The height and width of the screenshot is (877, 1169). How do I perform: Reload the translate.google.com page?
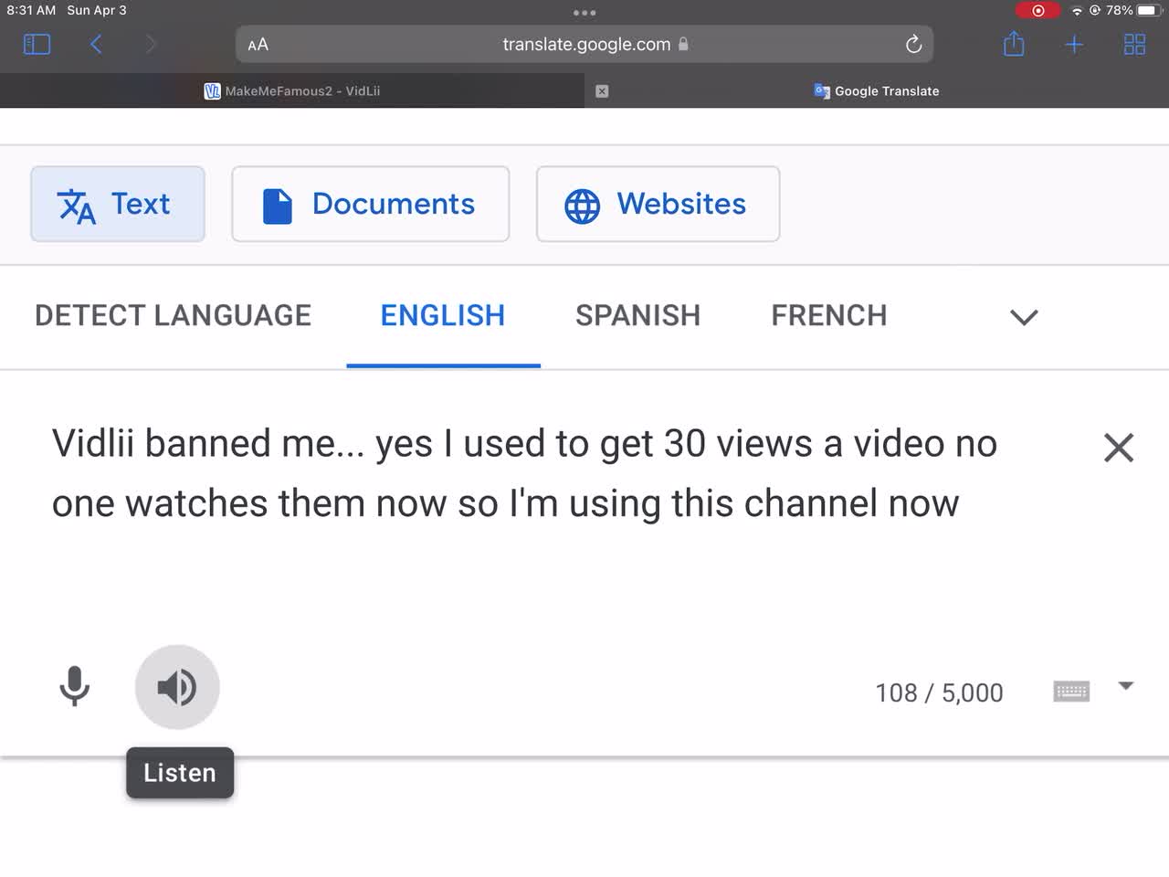coord(913,44)
